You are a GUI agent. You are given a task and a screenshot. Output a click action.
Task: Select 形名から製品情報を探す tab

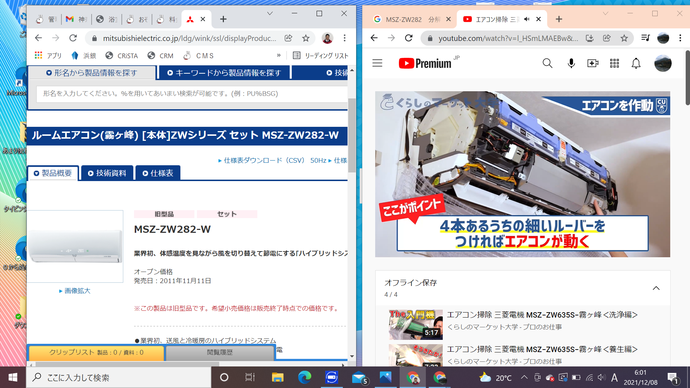point(92,73)
